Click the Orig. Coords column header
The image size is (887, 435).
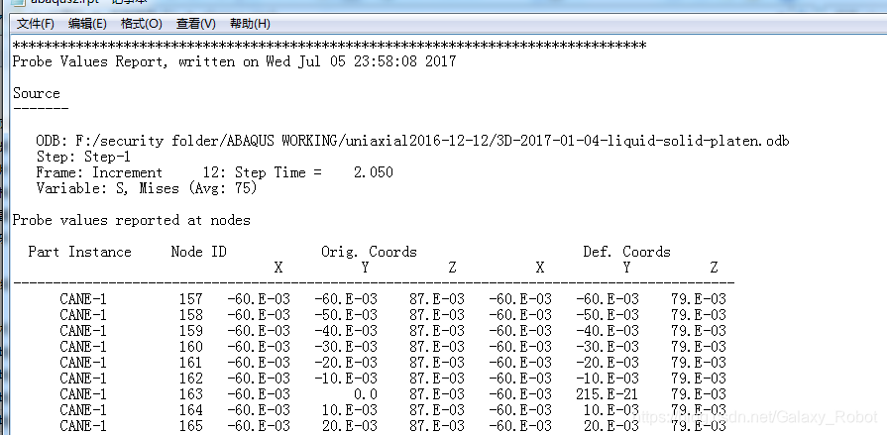coord(369,252)
